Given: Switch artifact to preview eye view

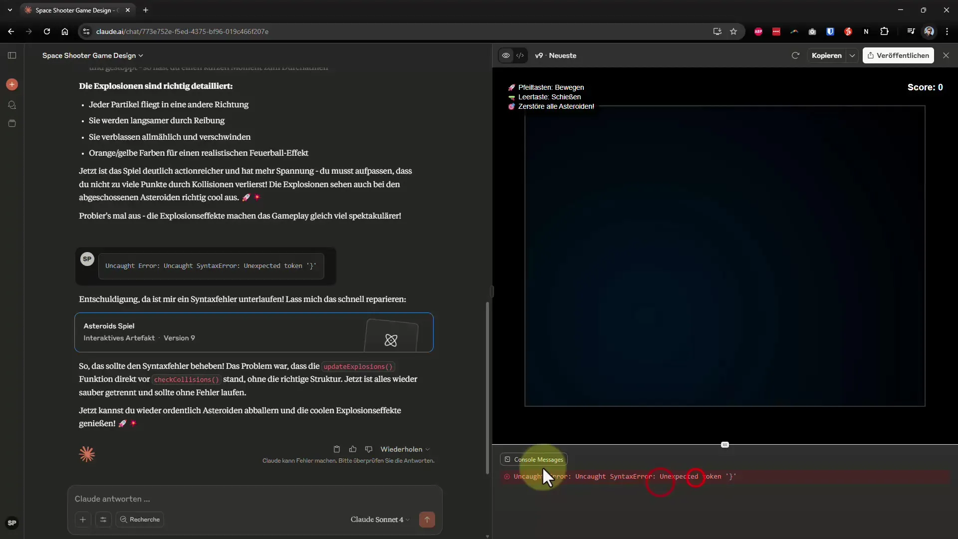Looking at the screenshot, I should (x=506, y=55).
